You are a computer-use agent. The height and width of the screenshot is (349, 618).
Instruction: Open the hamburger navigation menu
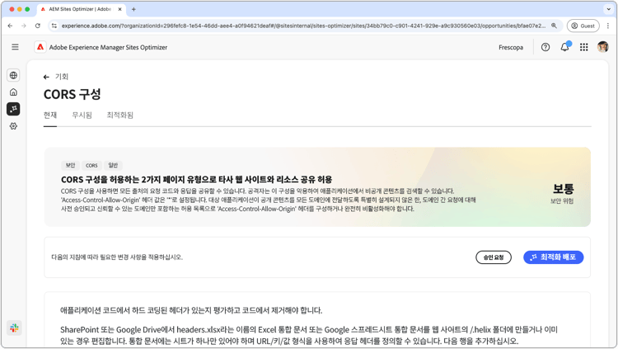click(x=15, y=47)
